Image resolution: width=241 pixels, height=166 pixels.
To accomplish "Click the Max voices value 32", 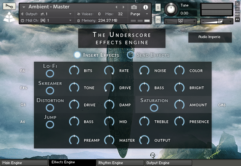I will (x=120, y=14).
